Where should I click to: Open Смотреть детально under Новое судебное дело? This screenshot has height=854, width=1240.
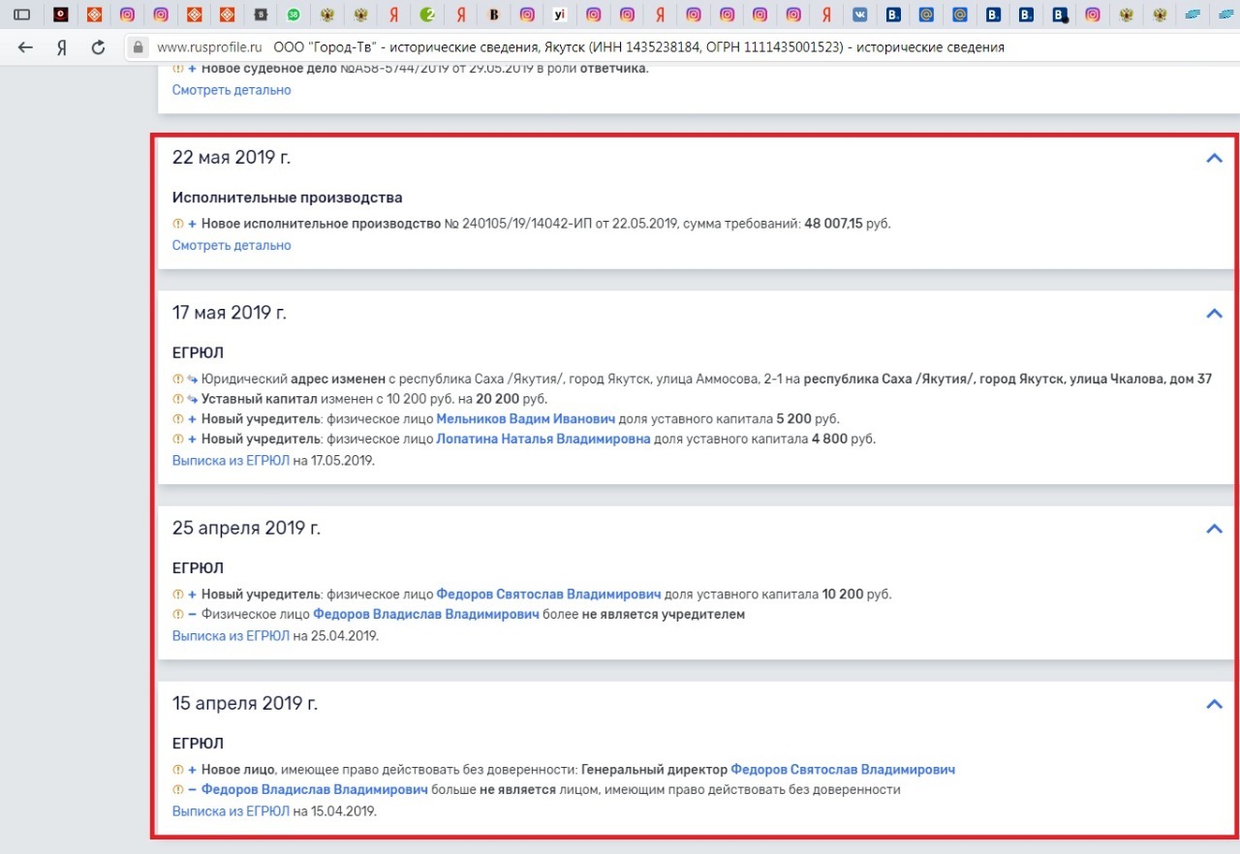232,90
